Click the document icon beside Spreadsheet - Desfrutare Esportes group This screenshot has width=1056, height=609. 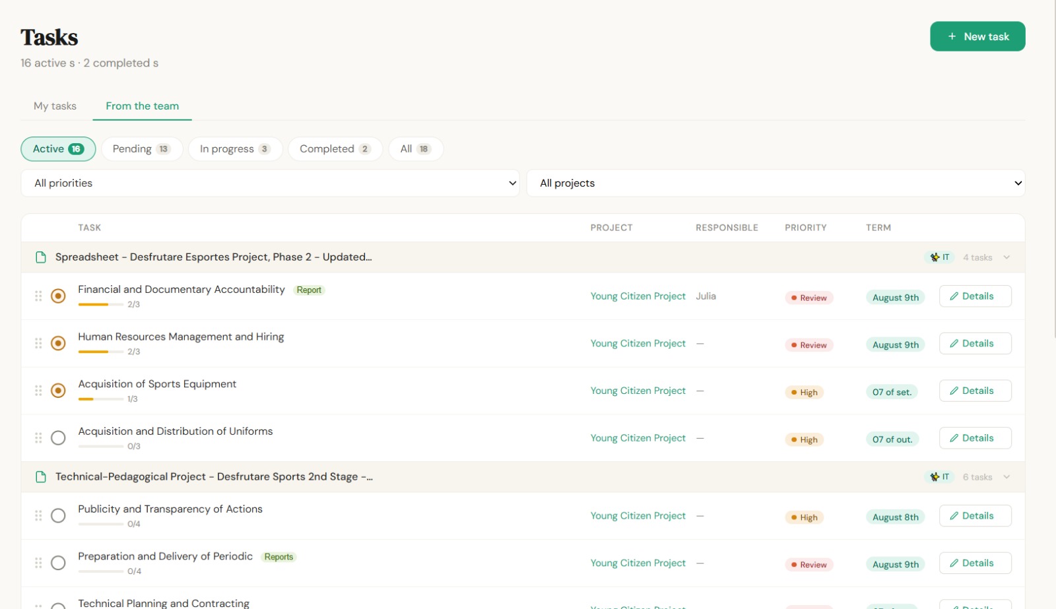coord(41,257)
